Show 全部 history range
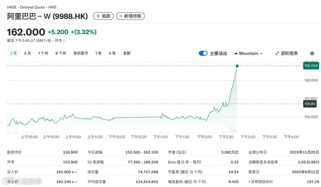The image size is (321, 187). tap(127, 53)
